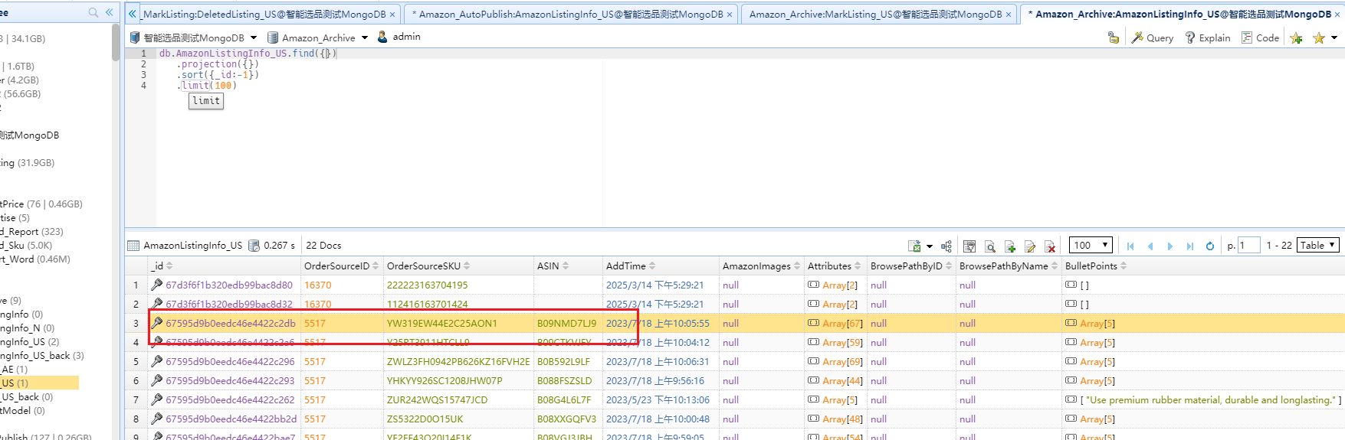This screenshot has width=1345, height=440.
Task: Expand the favorites star dropdown arrow
Action: [x=1334, y=37]
